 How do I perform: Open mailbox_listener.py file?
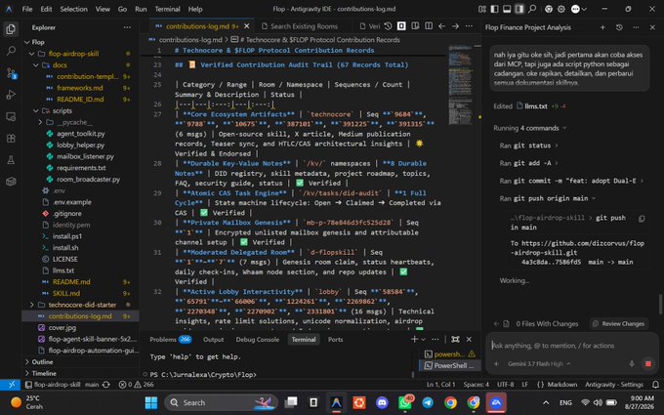coord(85,156)
